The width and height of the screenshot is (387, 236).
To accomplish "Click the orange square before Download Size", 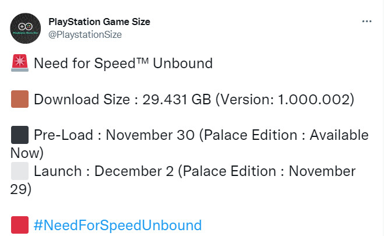I will (x=20, y=99).
